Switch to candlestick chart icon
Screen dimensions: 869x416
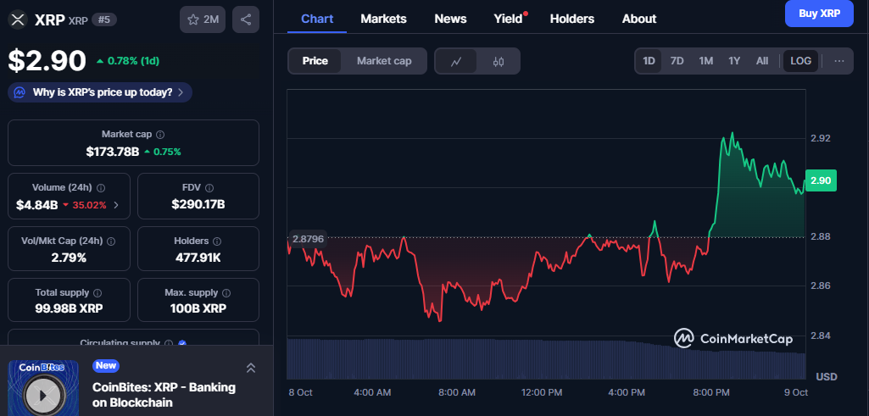[499, 61]
